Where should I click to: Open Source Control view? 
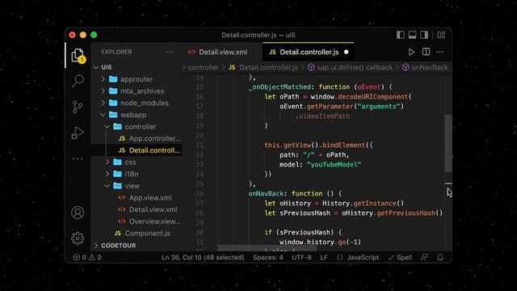pos(78,107)
